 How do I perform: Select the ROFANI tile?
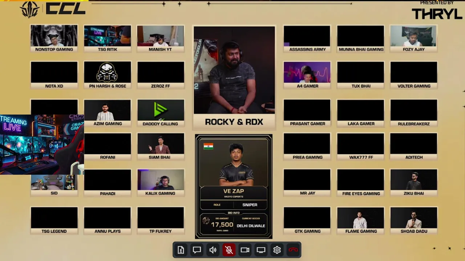point(108,146)
